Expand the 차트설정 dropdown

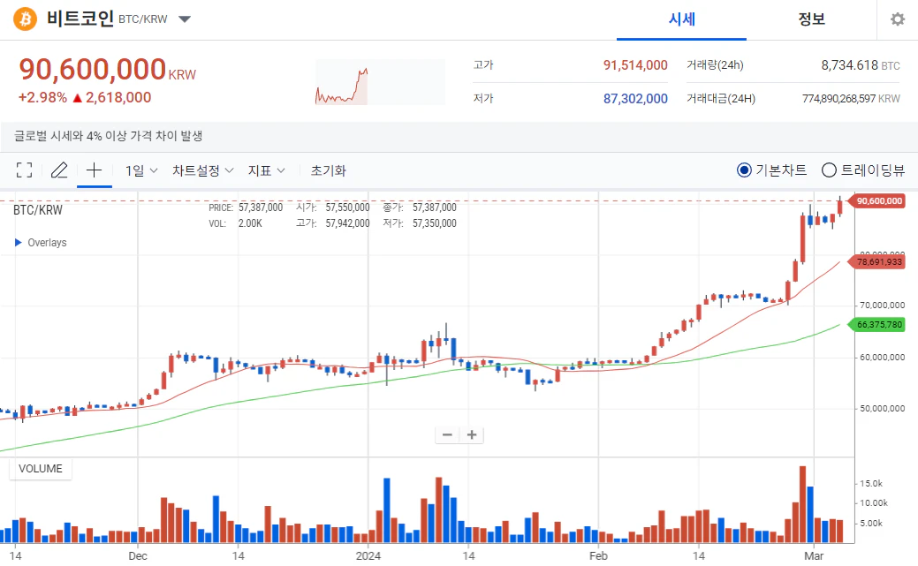[x=202, y=171]
